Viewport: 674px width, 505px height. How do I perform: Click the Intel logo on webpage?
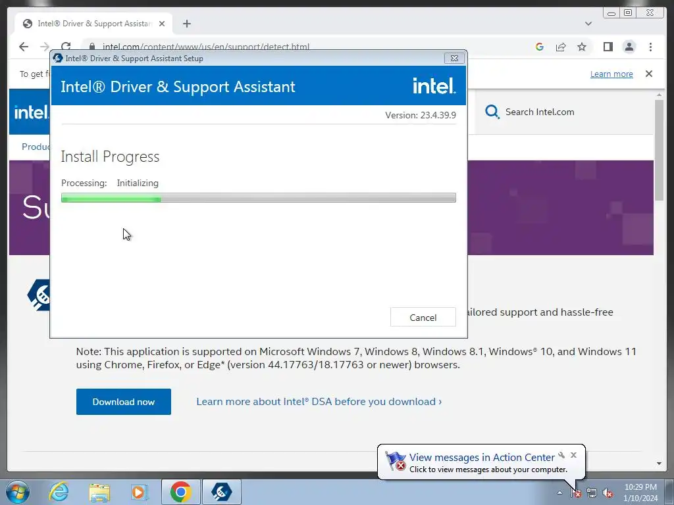(x=30, y=112)
